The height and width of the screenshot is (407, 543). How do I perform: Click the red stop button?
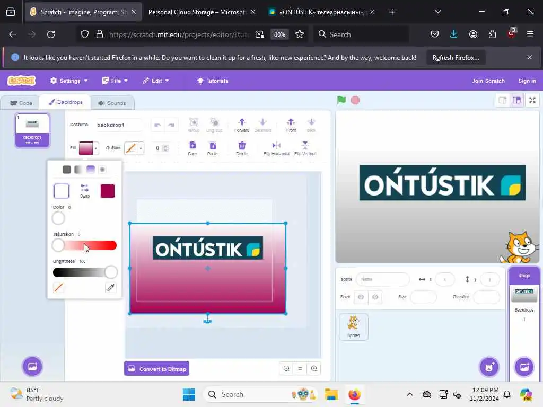[355, 100]
